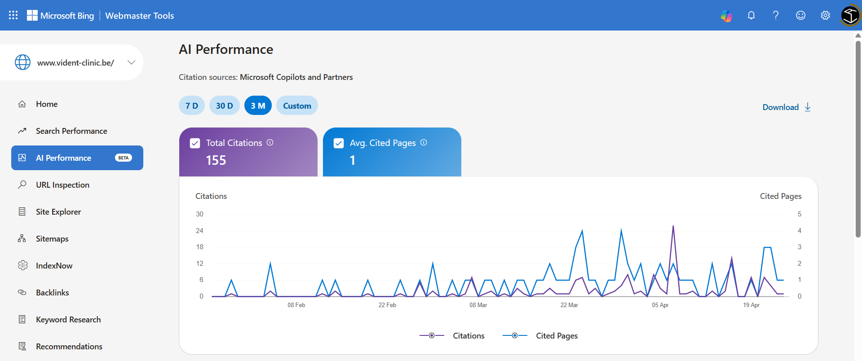Click the Microsoft Copilots and Partners text
This screenshot has width=862, height=361.
[296, 77]
